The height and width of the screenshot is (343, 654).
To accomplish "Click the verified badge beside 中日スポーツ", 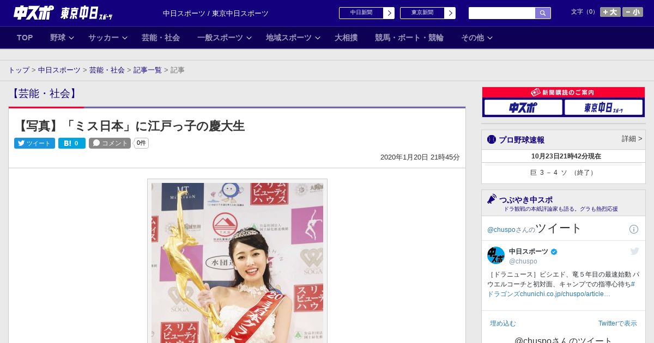I will click(x=554, y=252).
